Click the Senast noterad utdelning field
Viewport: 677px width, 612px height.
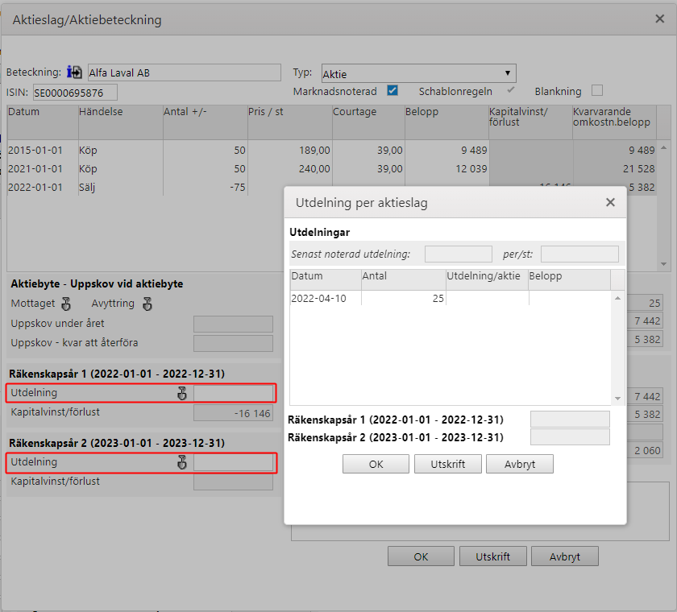(459, 254)
